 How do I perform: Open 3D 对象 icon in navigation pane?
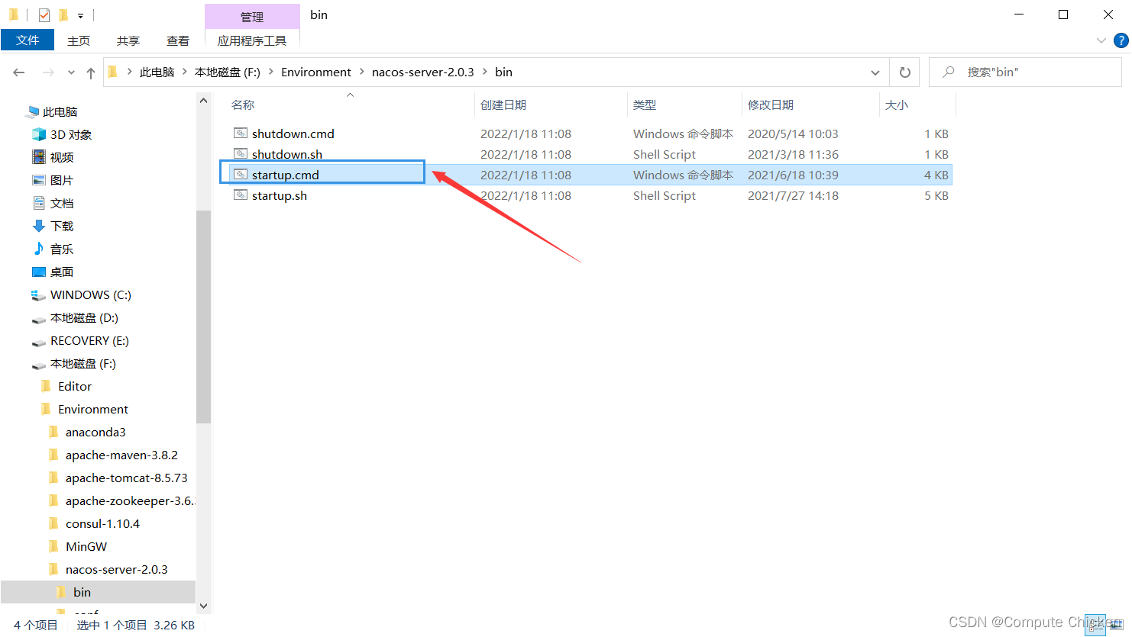[39, 134]
